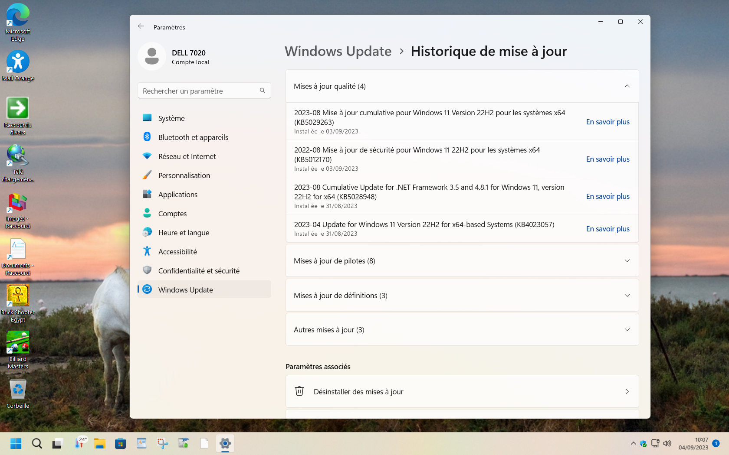729x455 pixels.
Task: Open Documents - Raccourci desktop icon
Action: click(x=18, y=257)
